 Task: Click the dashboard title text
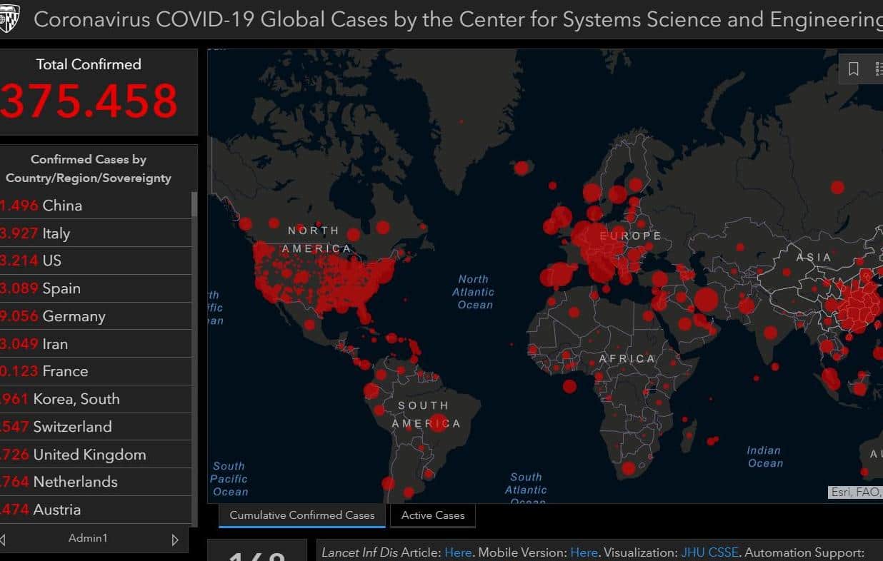coord(458,19)
